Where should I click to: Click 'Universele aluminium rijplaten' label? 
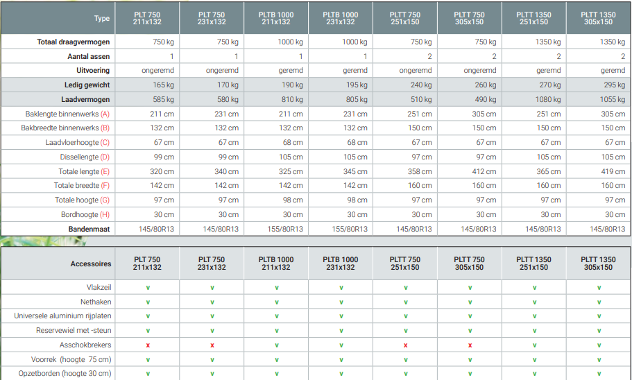[x=62, y=316]
